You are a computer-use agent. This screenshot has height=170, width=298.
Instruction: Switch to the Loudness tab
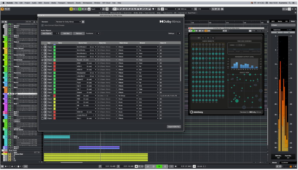coord(284,163)
